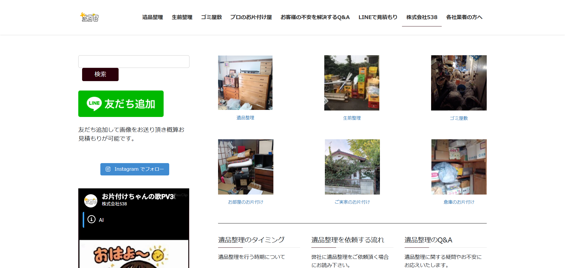Click heading 遺品整理を依頼する流れ

point(348,240)
